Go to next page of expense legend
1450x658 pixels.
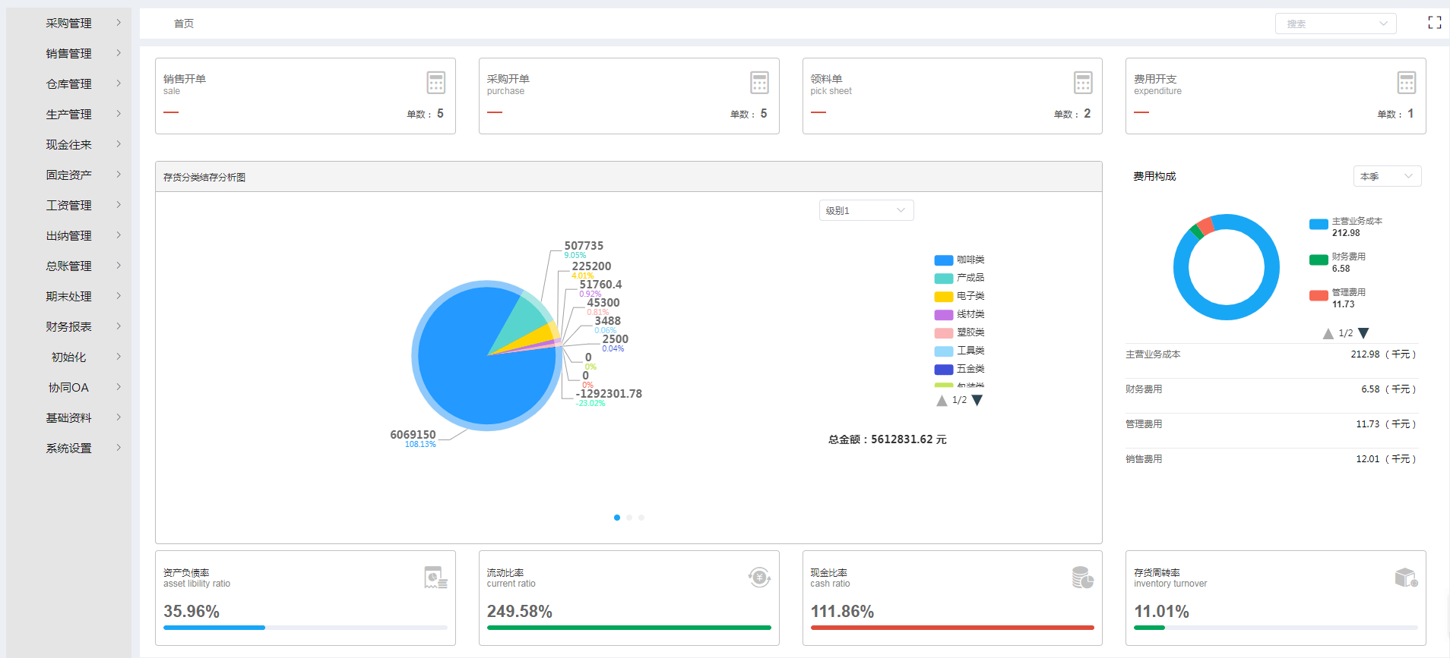[x=1363, y=333]
